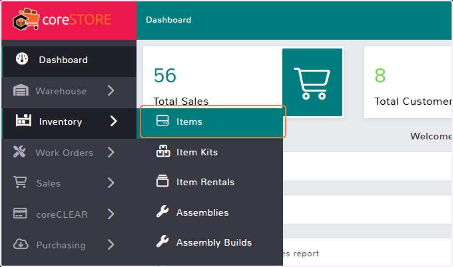Click the Purchasing cloud download icon

coord(21,244)
